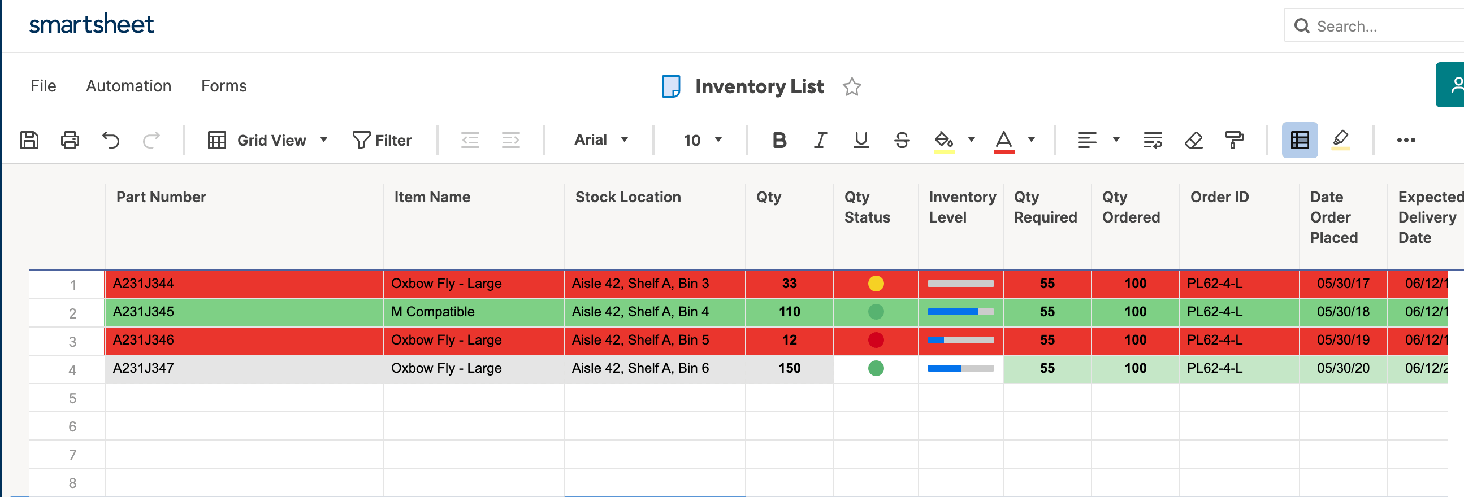Click the red text color button
Viewport: 1464px width, 497px height.
[x=1004, y=139]
